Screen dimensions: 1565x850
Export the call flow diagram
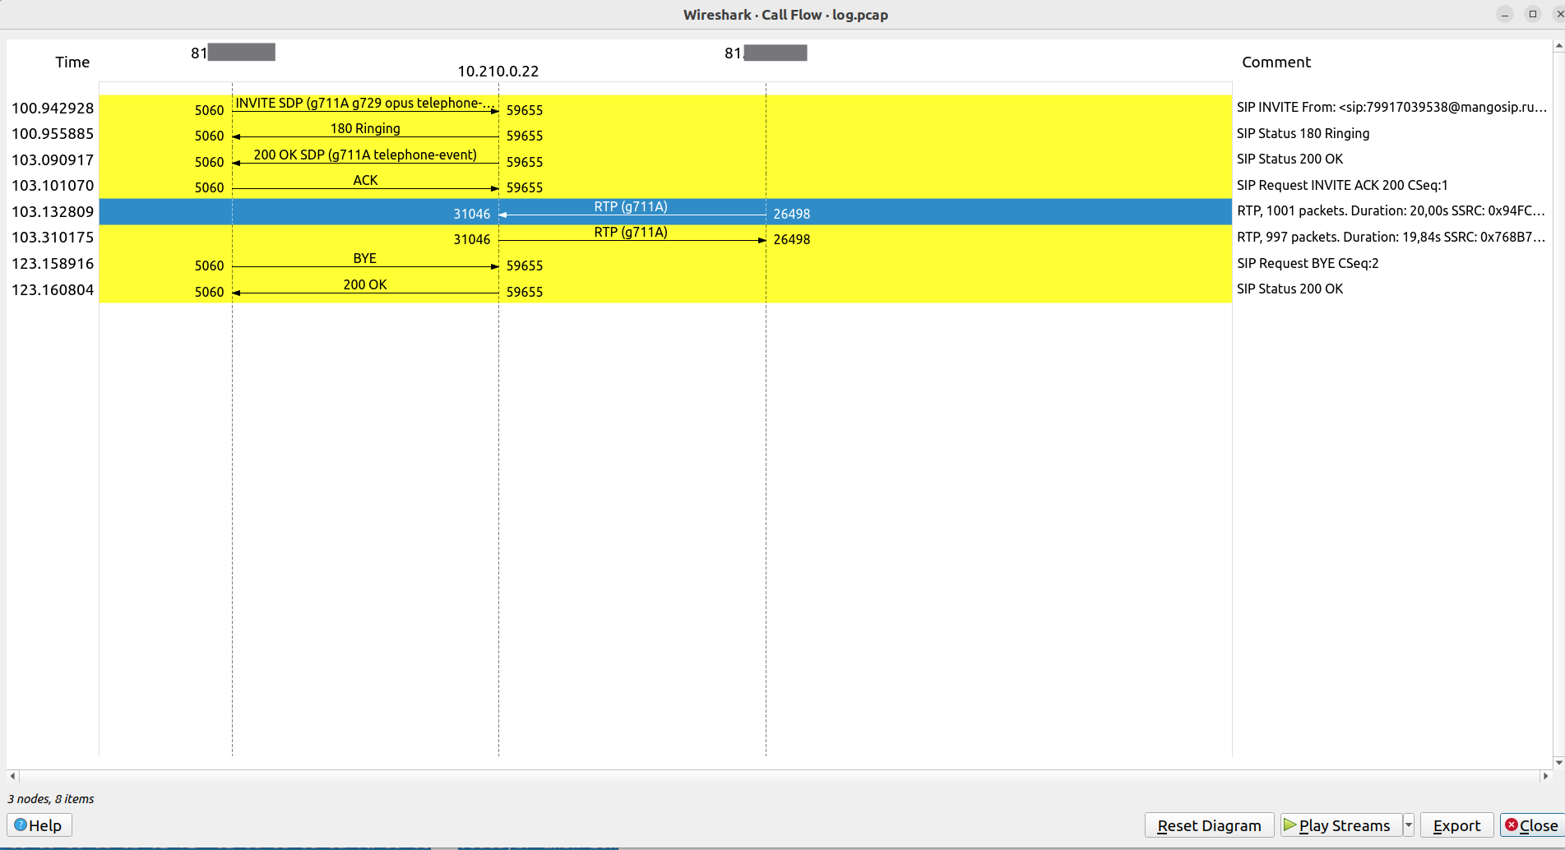click(1456, 825)
